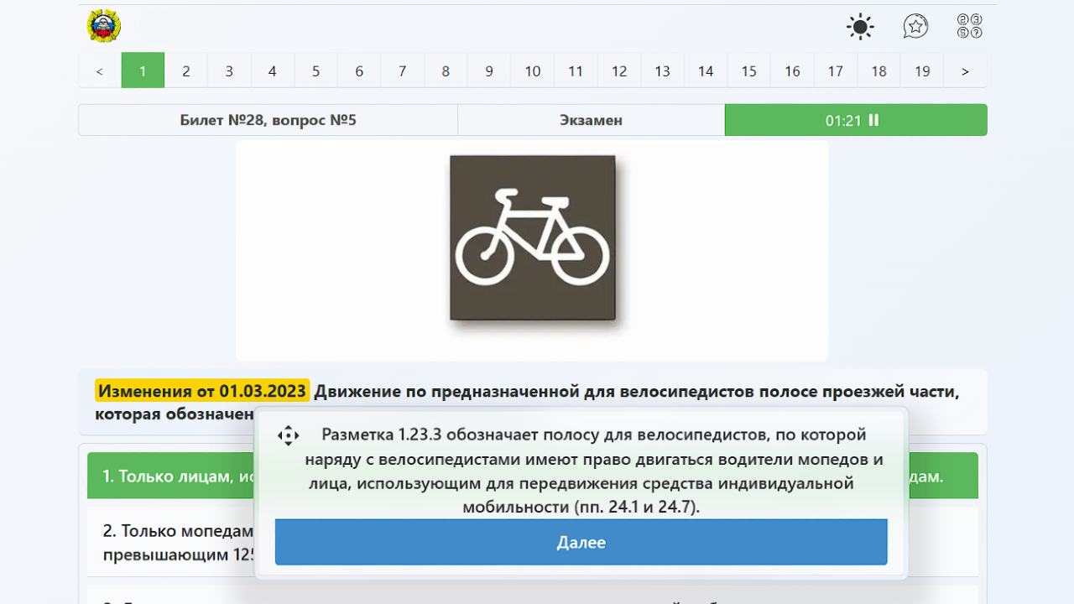Click the traffic police emblem logo
The height and width of the screenshot is (604, 1074).
click(102, 26)
